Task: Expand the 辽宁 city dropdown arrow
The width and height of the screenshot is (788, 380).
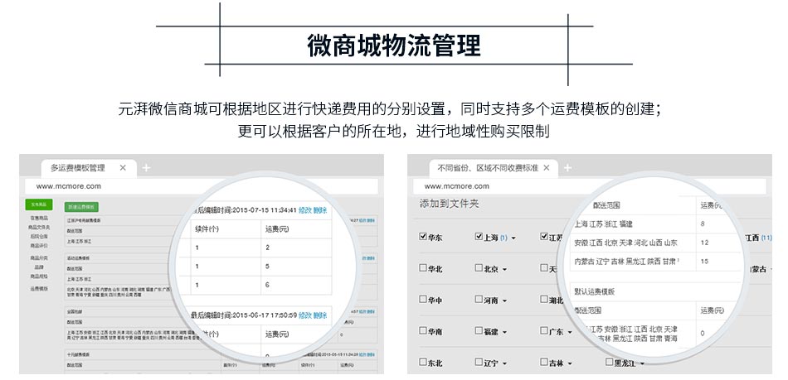Action: point(504,364)
